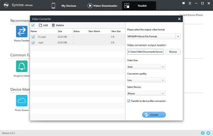Click Add to import video files
213x136 pixels.
[43, 25]
